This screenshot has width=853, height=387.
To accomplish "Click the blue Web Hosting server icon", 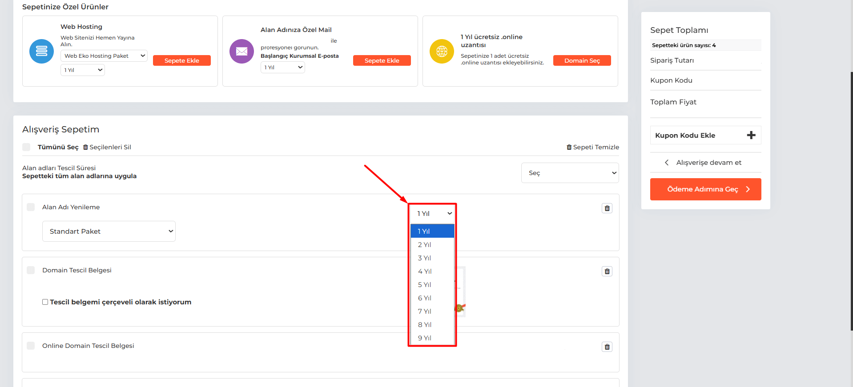I will (x=41, y=51).
